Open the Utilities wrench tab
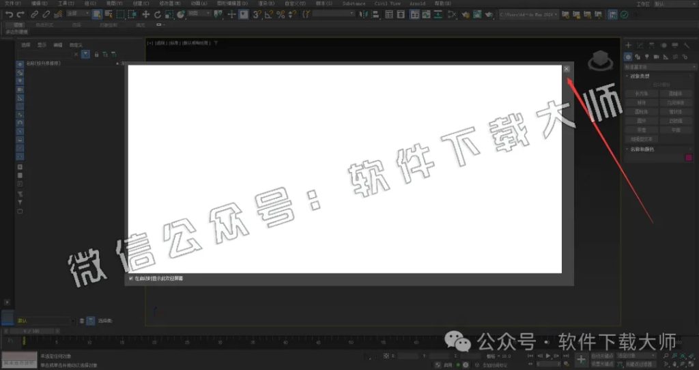Screen dimensions: 699x370 (687, 45)
